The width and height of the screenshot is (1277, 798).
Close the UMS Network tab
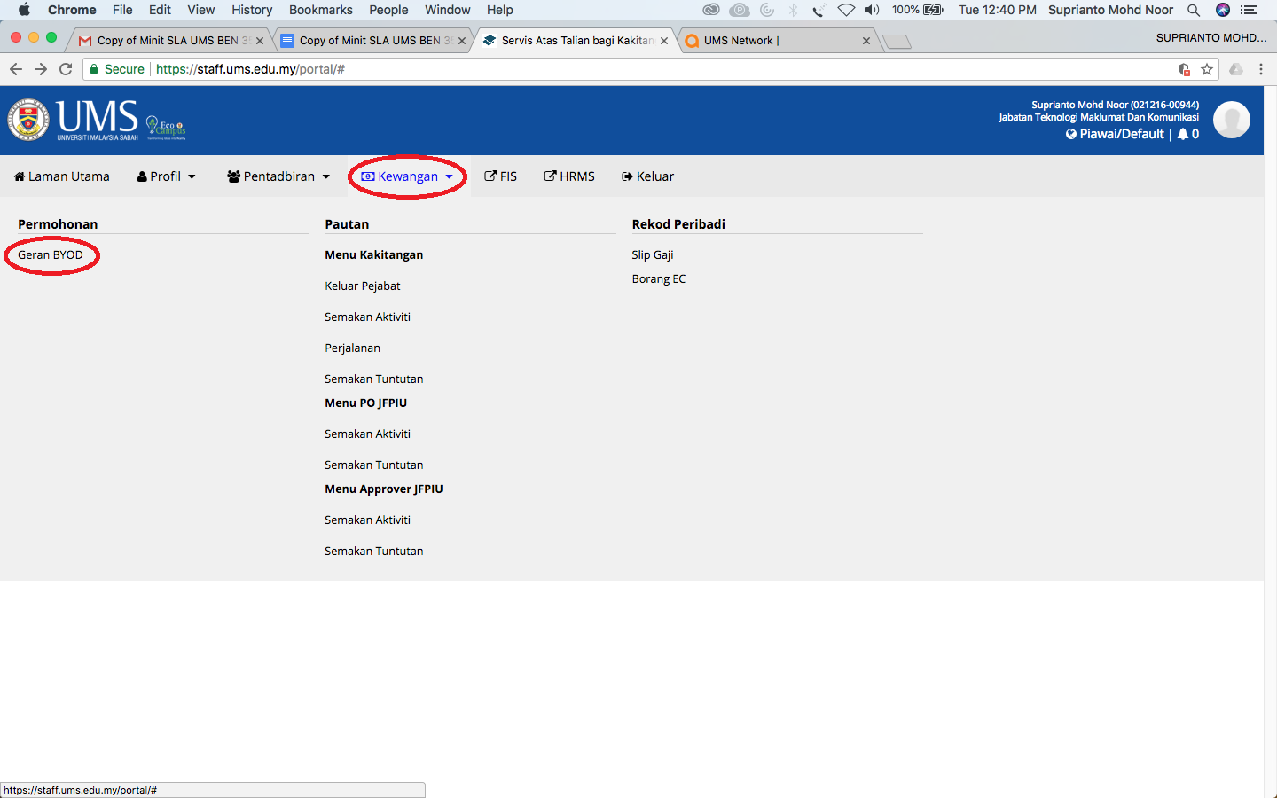pyautogui.click(x=866, y=41)
